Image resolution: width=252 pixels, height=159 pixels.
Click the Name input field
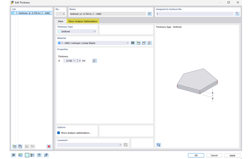[107, 14]
